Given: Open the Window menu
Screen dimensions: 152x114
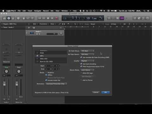Looking at the screenshot, I should [x=65, y=11].
